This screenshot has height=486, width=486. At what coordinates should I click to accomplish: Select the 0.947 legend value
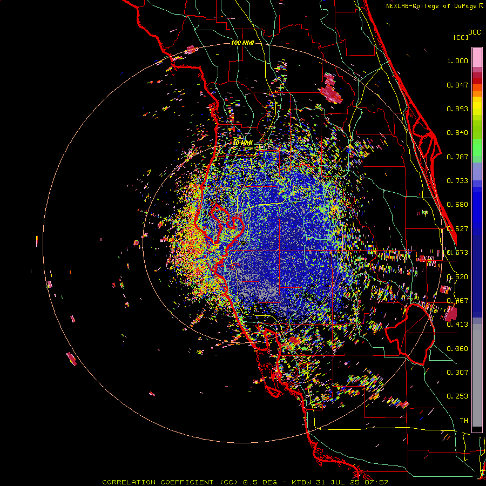click(x=457, y=85)
